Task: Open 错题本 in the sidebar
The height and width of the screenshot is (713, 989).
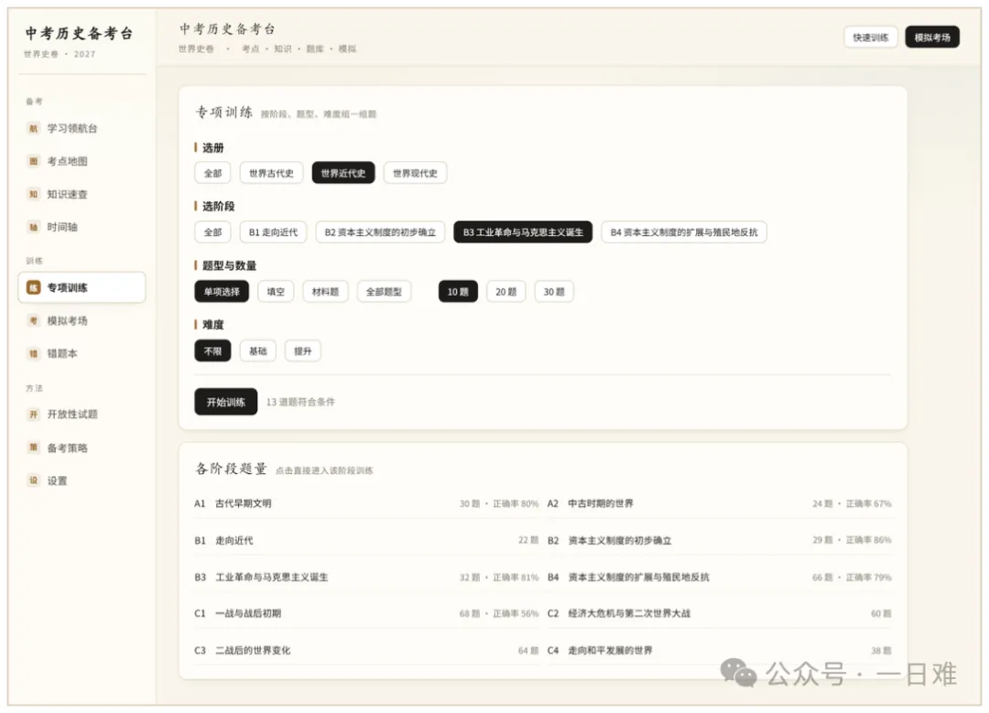Action: click(82, 353)
